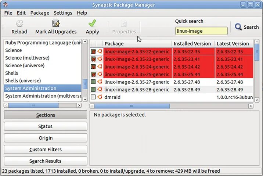
Task: Toggle removal mark on linux-image-2.6.35-22-generic
Action: tap(93, 51)
